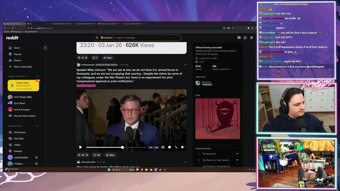Open u/10minuteads profile
This screenshot has width=340, height=191.
[88, 65]
